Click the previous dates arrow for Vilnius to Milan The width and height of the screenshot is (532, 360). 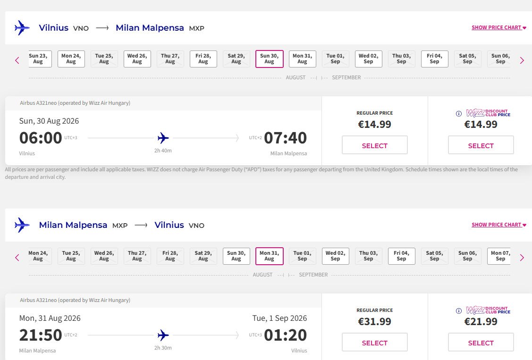[x=17, y=60]
